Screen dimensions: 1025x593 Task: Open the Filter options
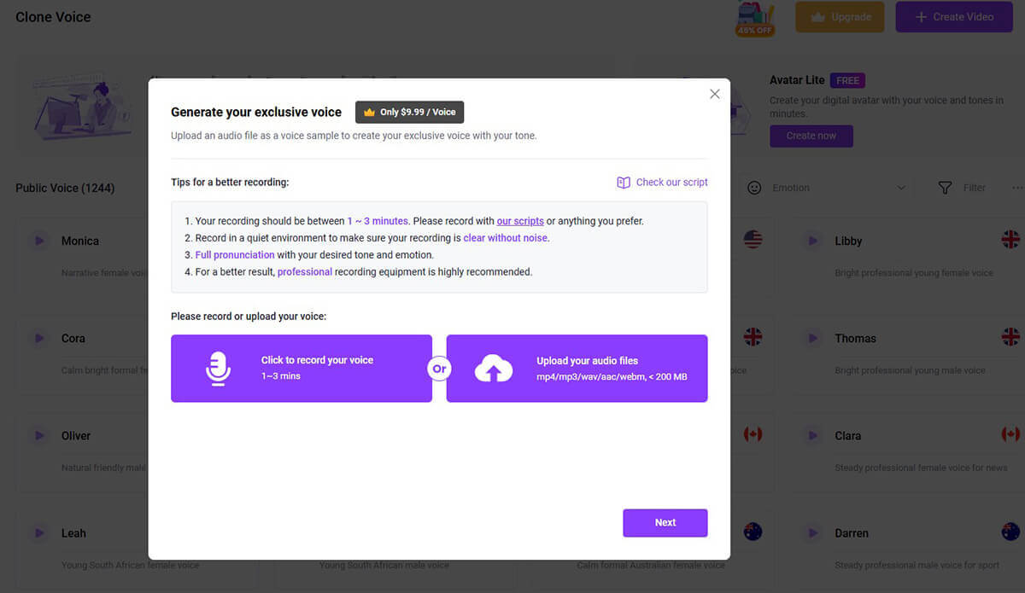[x=962, y=188]
